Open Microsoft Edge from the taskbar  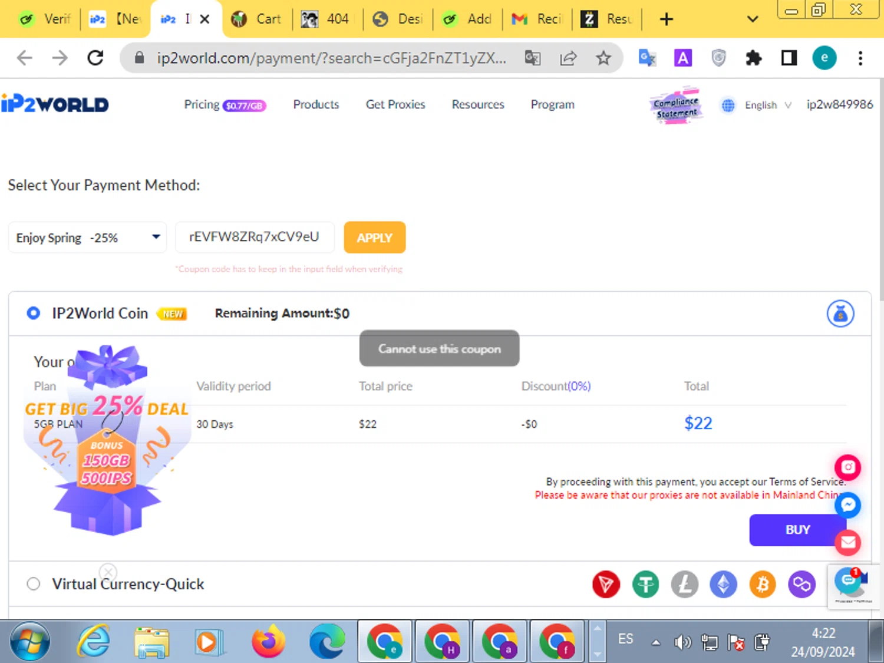pos(326,641)
